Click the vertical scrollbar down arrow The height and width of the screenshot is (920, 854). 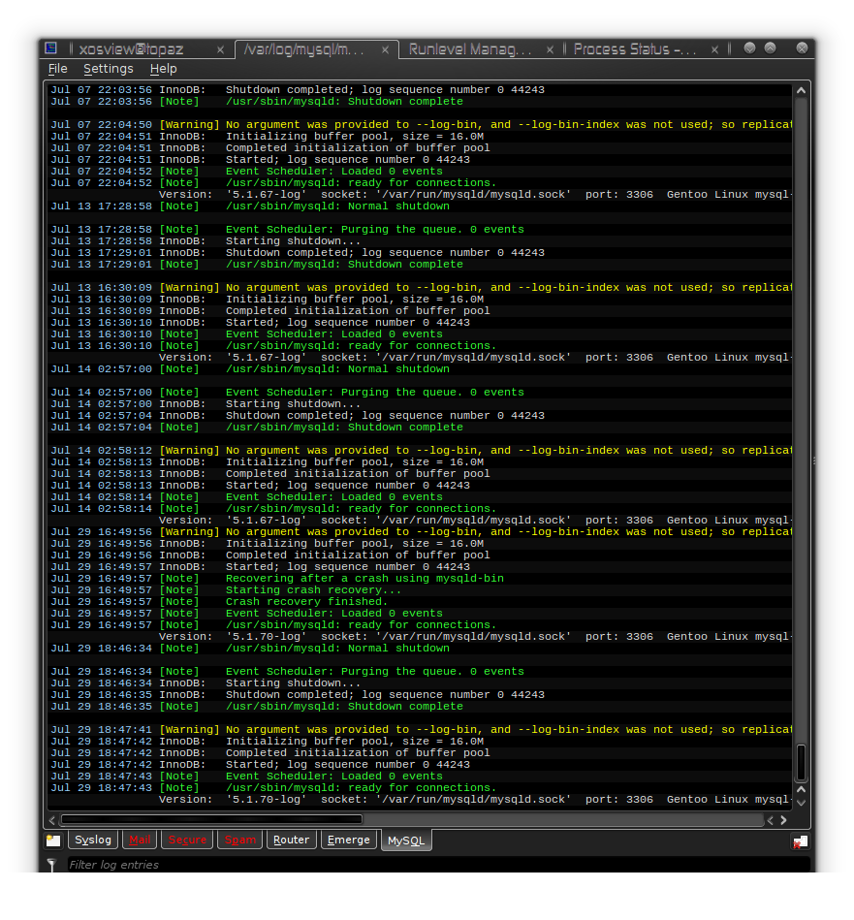pyautogui.click(x=802, y=803)
